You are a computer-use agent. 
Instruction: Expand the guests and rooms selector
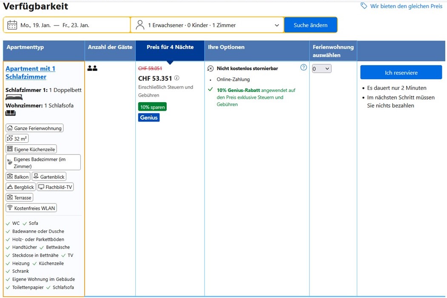click(x=207, y=25)
